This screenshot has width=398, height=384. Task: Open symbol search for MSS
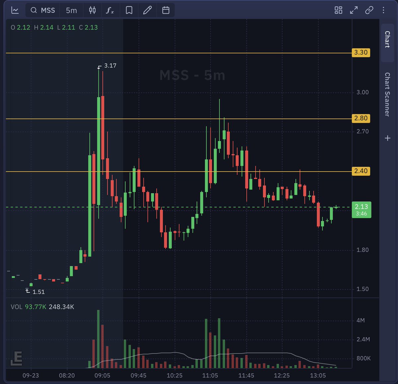click(x=43, y=10)
